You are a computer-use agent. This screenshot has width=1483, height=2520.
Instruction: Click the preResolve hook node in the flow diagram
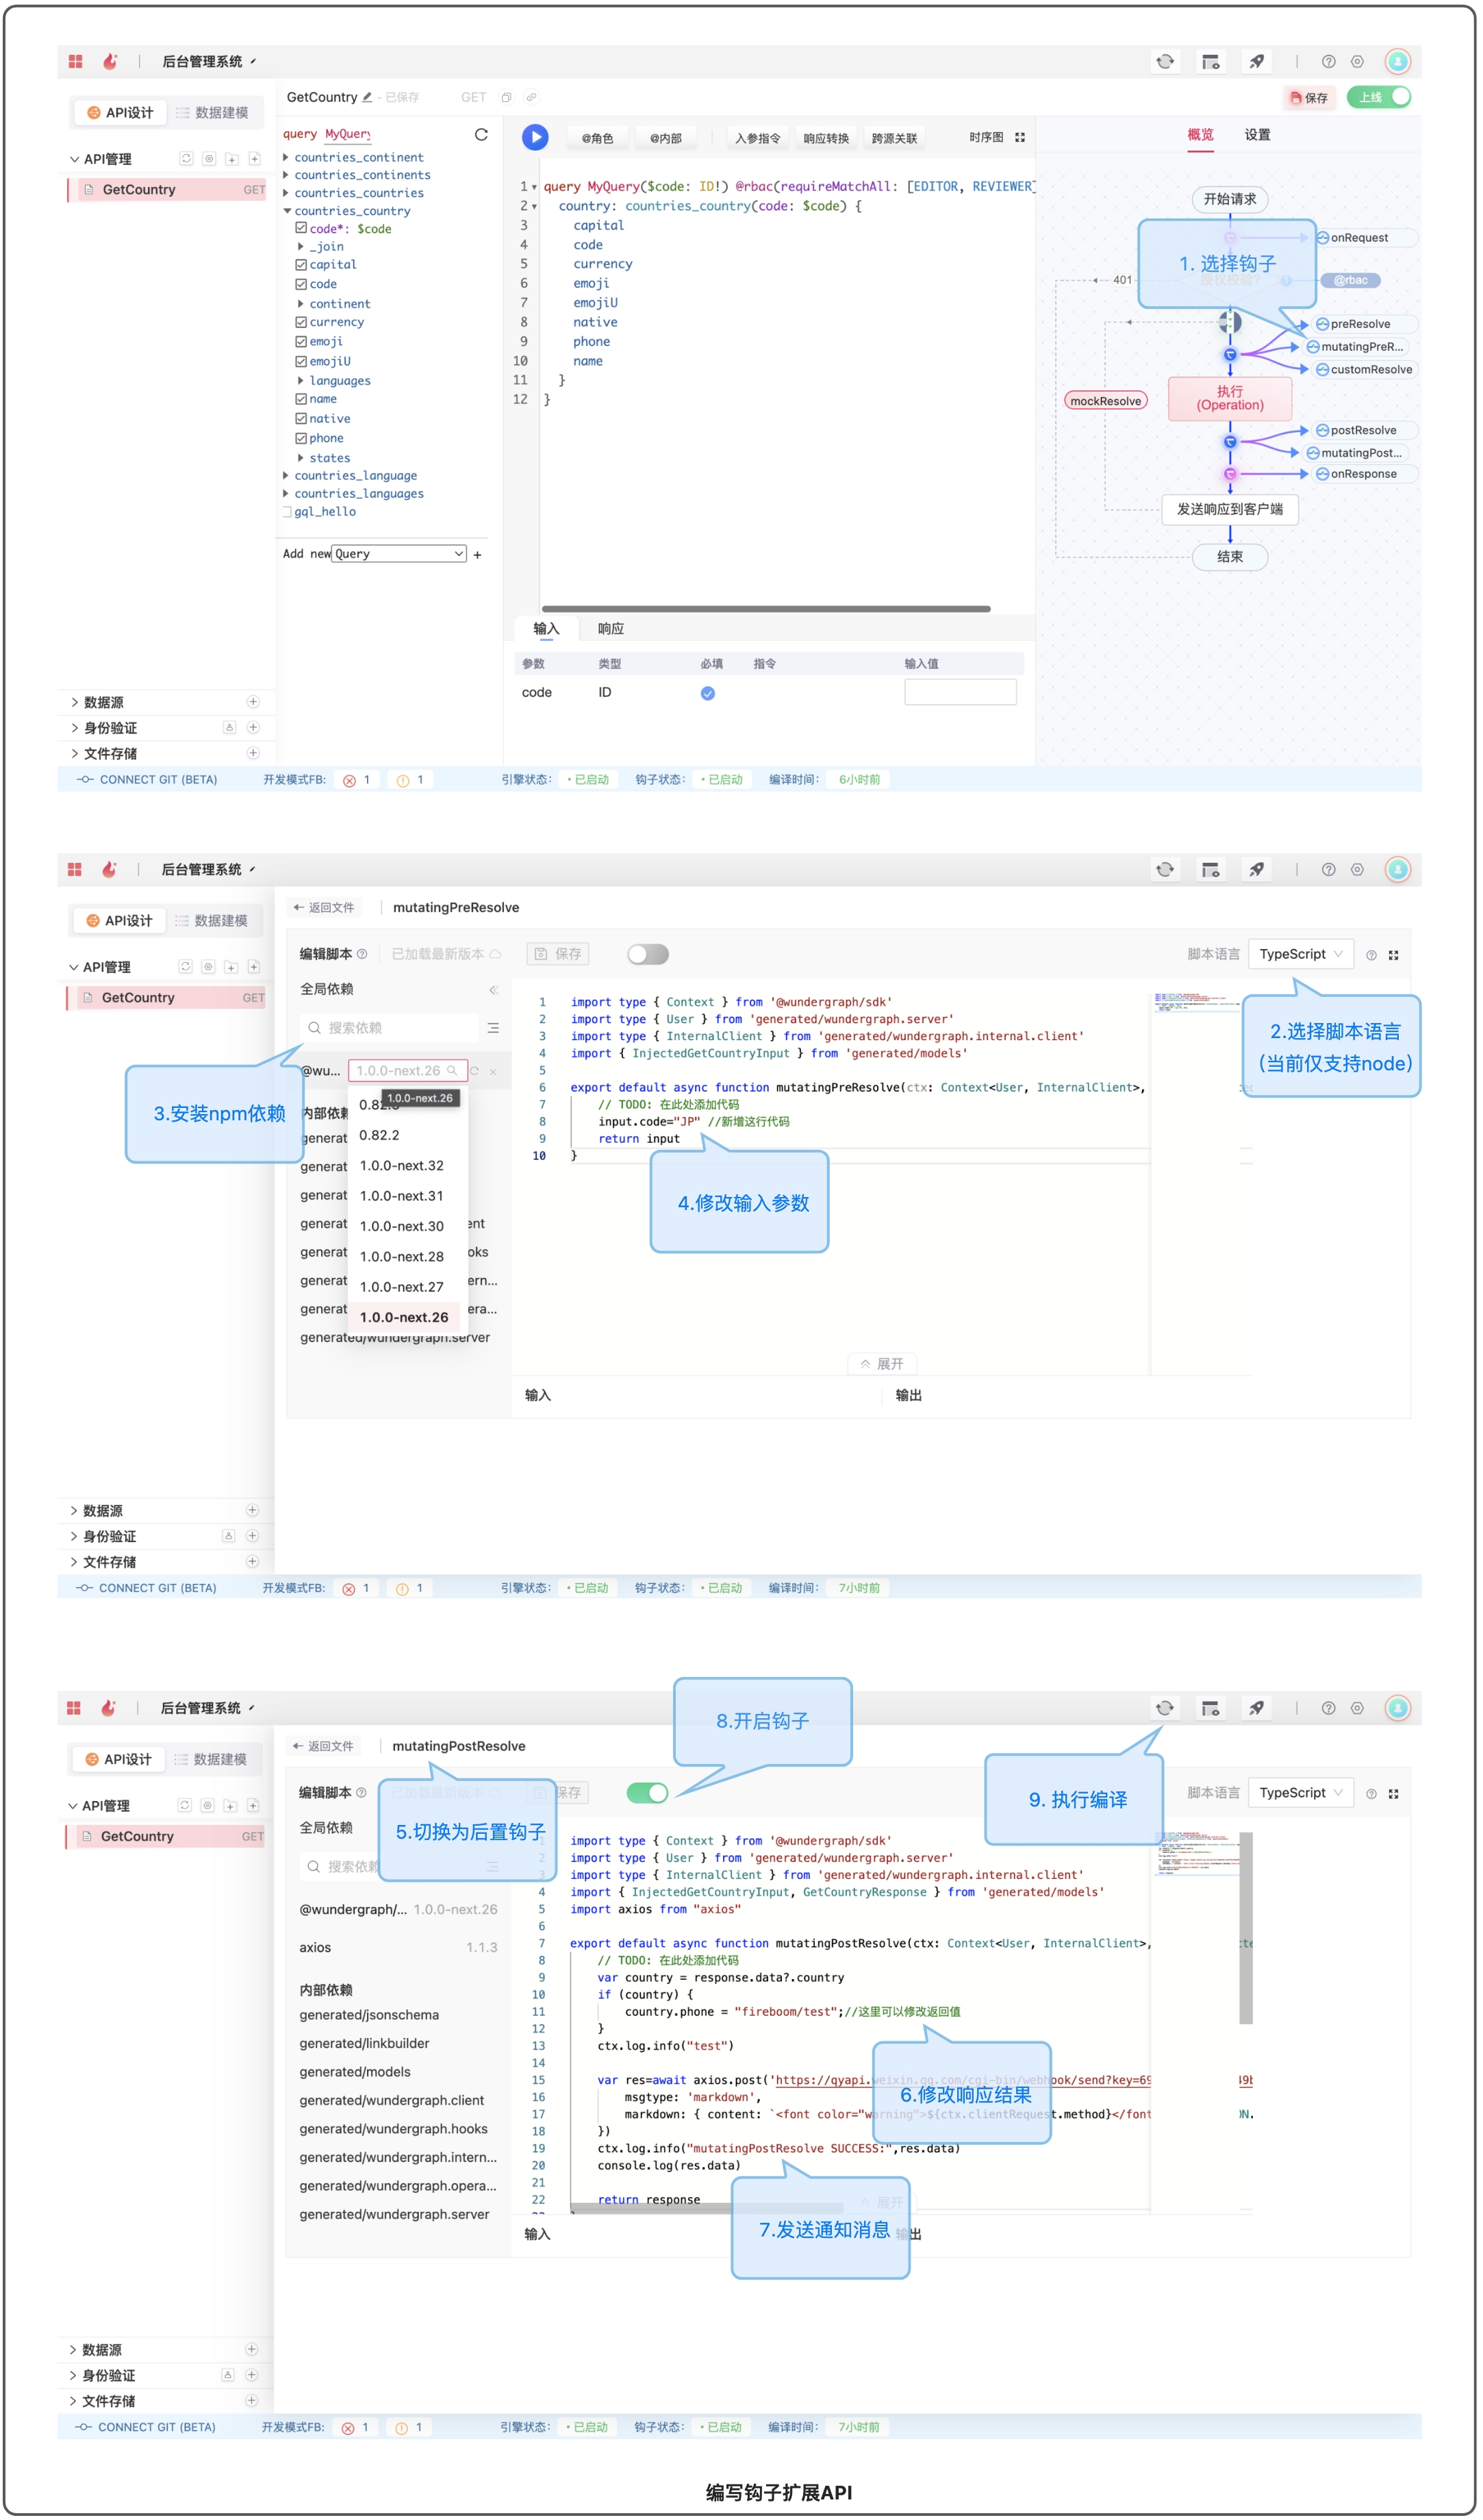(x=1359, y=324)
